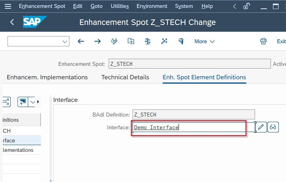This screenshot has width=286, height=182.
Task: Switch to Technical Details tab
Action: point(125,77)
